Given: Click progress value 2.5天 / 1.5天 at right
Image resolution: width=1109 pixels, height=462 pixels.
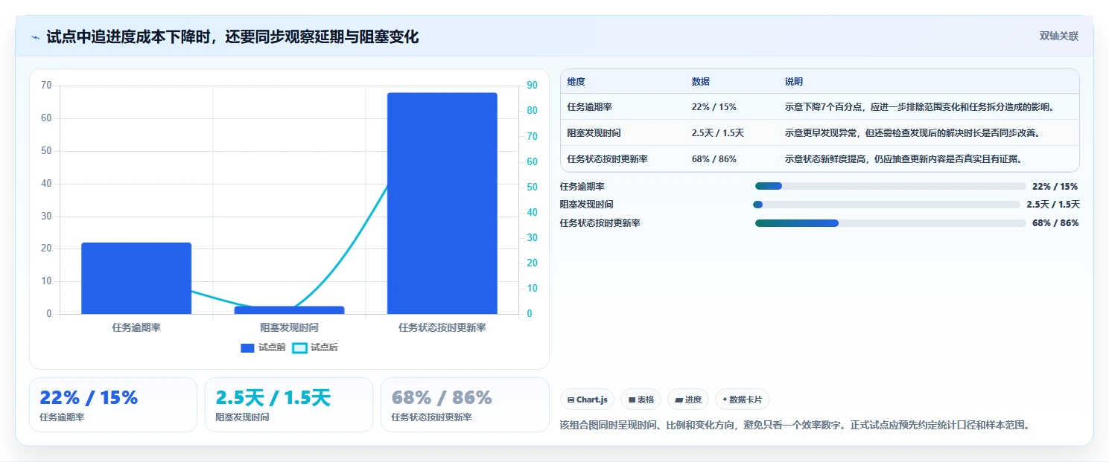Looking at the screenshot, I should [x=1053, y=205].
